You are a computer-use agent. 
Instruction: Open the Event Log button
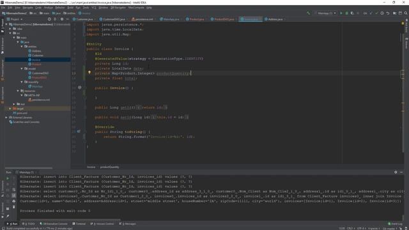395,224
